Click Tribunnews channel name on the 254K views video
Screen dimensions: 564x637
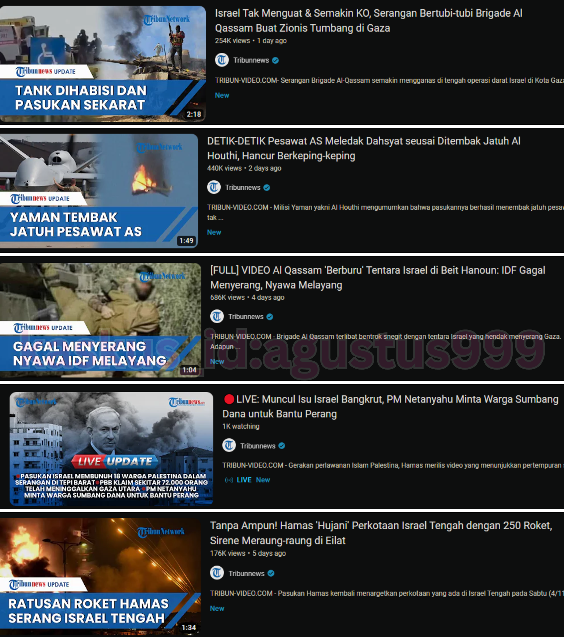[x=251, y=60]
